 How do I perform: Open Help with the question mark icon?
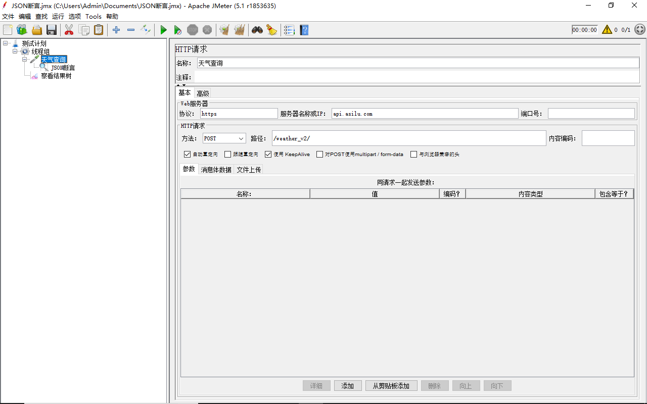tap(304, 30)
